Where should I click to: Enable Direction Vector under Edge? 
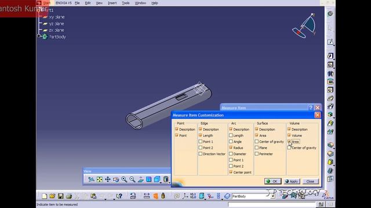click(201, 154)
